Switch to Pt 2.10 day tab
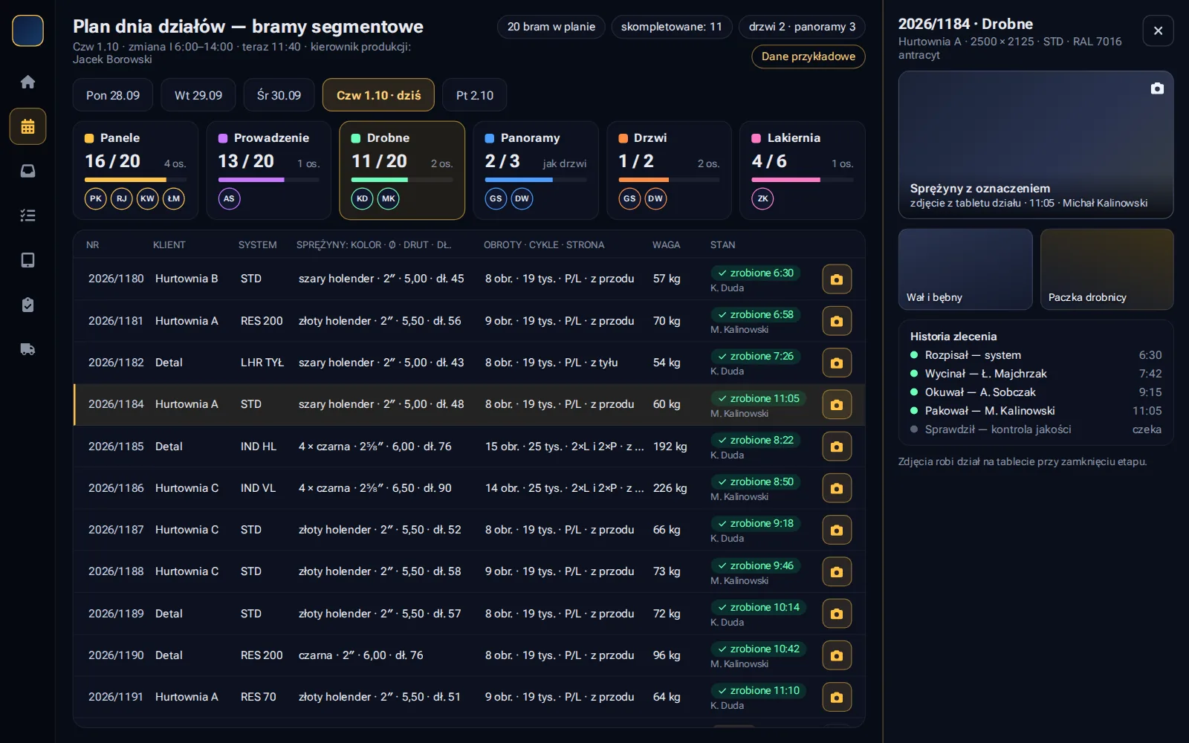The width and height of the screenshot is (1189, 743). click(475, 95)
